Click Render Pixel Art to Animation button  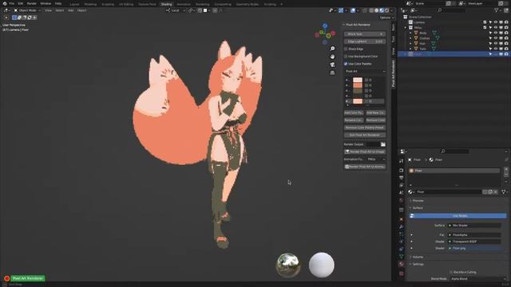[365, 167]
